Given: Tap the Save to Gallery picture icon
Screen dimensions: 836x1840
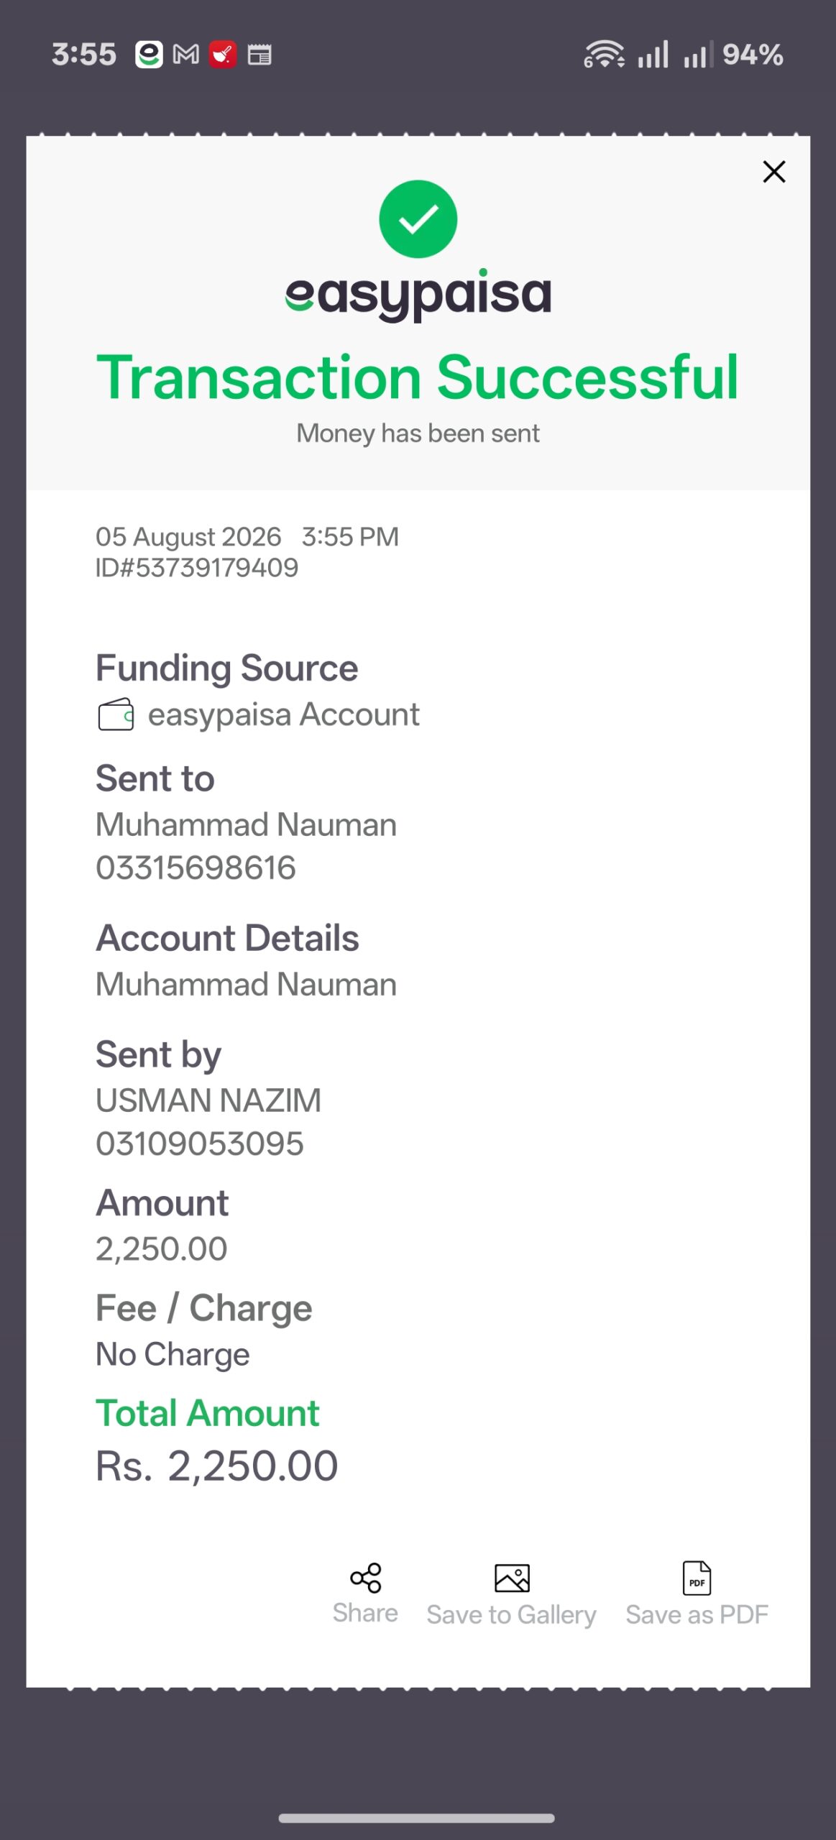Looking at the screenshot, I should coord(512,1578).
